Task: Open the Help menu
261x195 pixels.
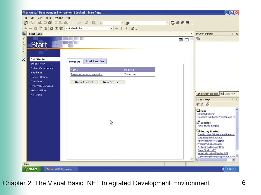Action: [68, 18]
